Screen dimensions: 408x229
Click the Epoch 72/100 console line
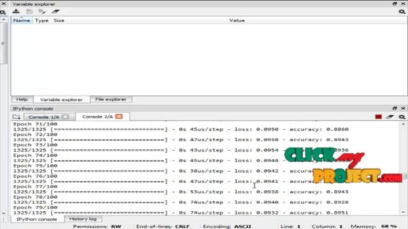point(36,134)
